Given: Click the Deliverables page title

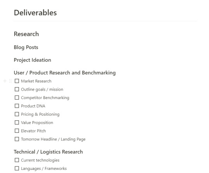Looking at the screenshot, I should 35,13.
